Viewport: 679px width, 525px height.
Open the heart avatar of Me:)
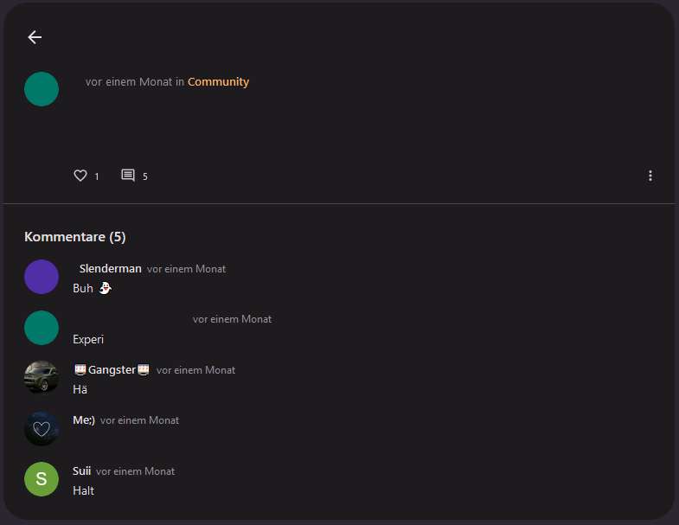pyautogui.click(x=42, y=428)
